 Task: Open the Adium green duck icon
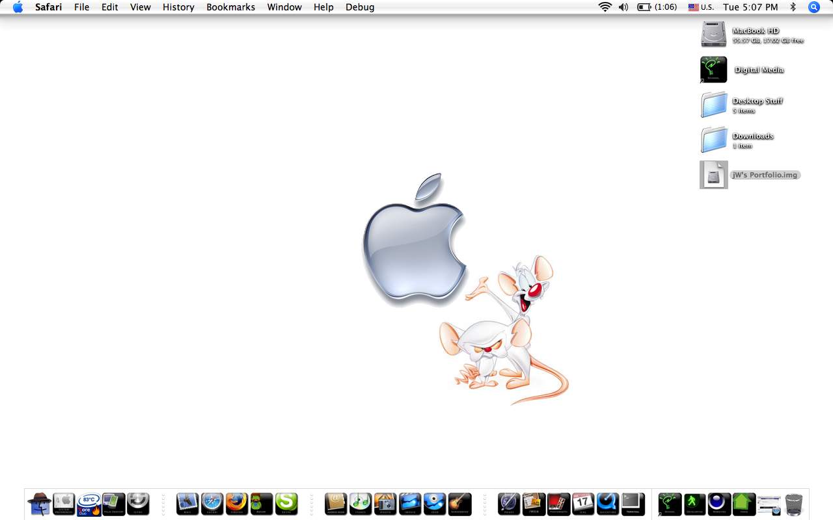tap(262, 504)
